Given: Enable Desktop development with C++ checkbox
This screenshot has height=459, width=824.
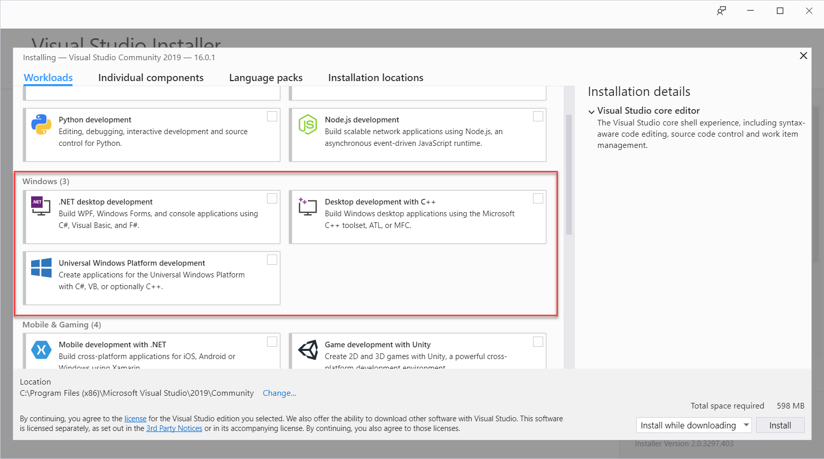Looking at the screenshot, I should (538, 198).
